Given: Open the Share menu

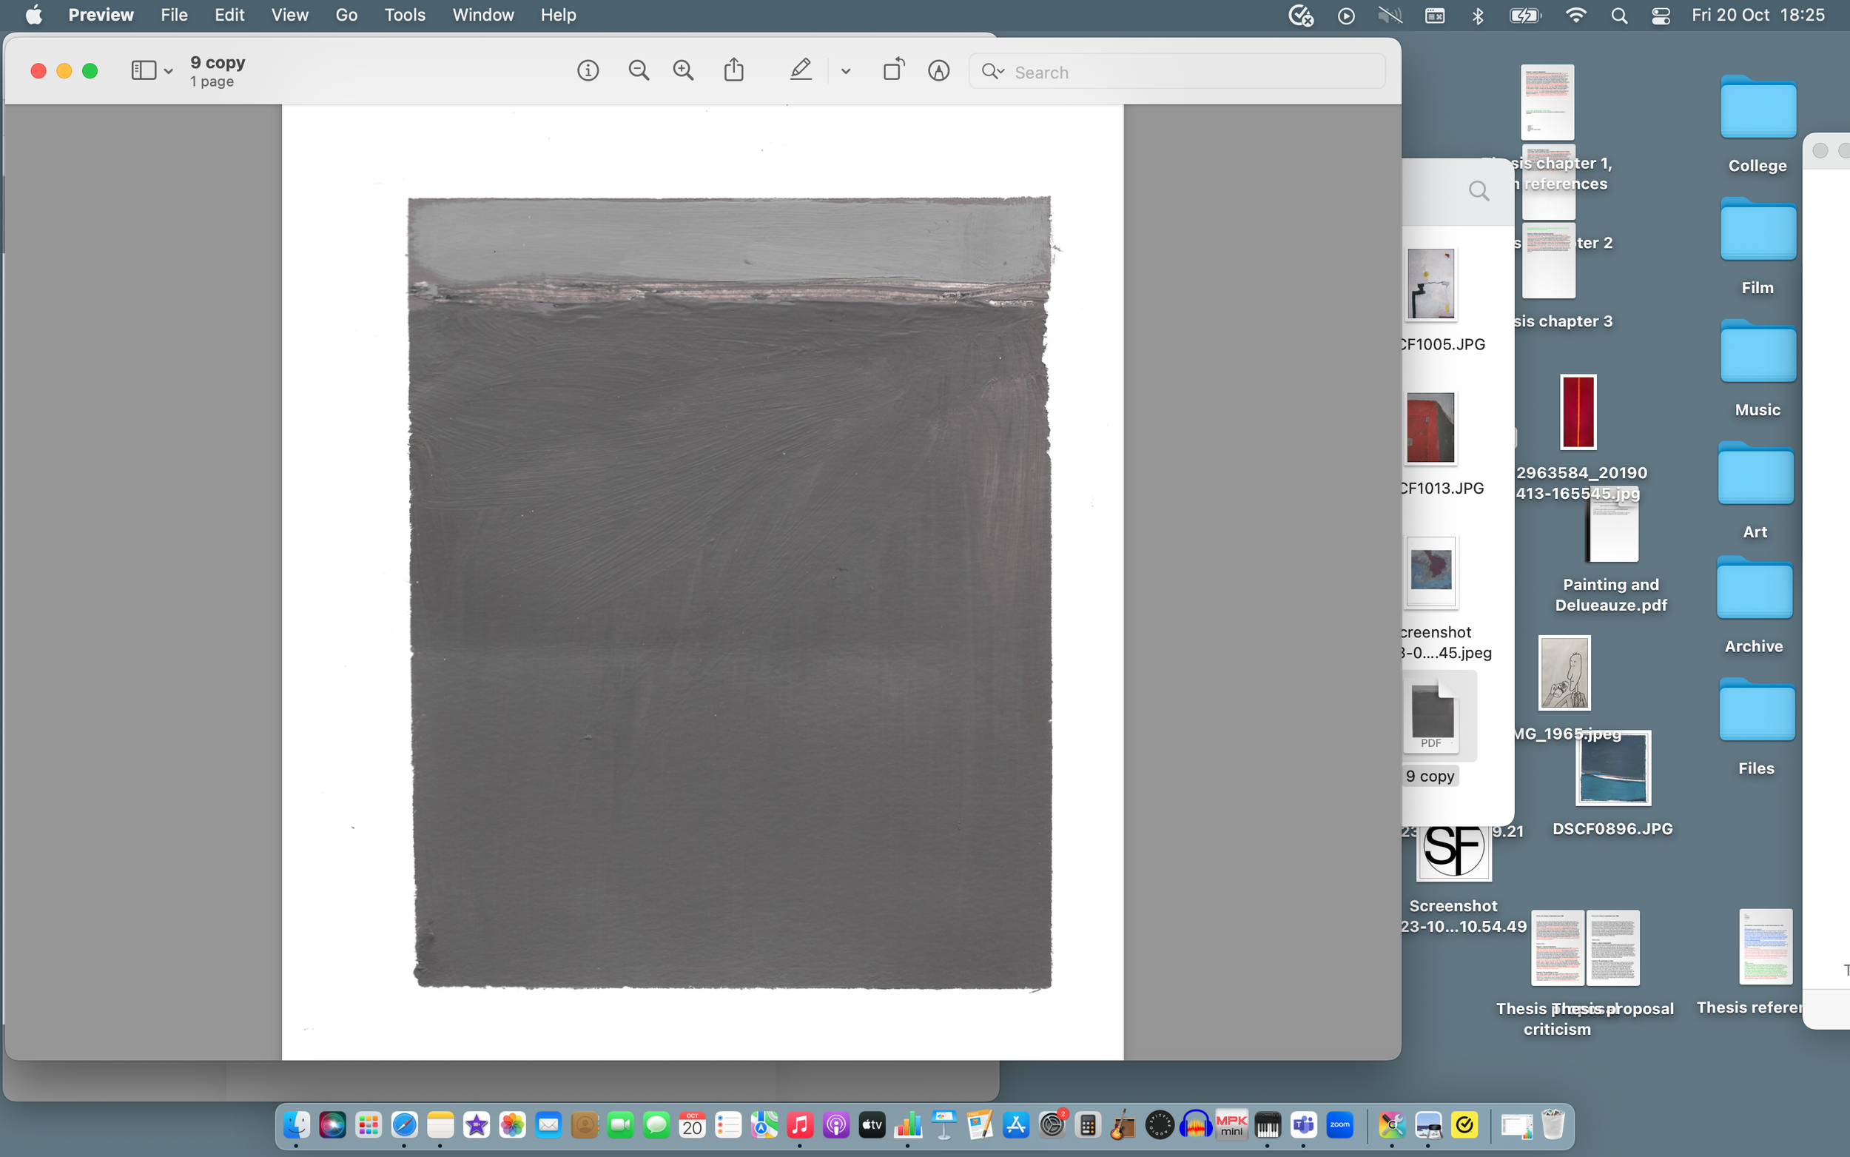Looking at the screenshot, I should tap(733, 70).
